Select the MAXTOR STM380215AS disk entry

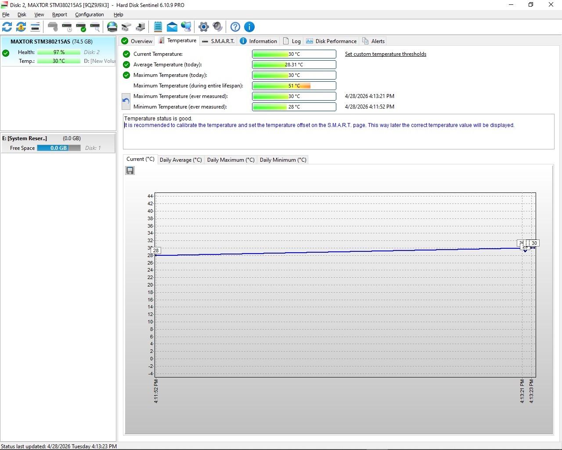coord(58,51)
